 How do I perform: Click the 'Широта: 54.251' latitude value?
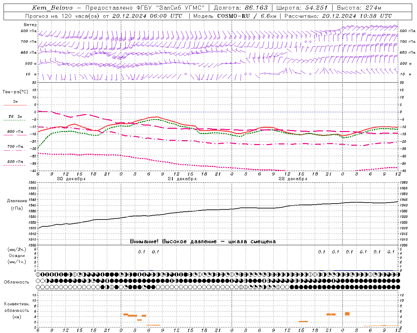point(302,8)
